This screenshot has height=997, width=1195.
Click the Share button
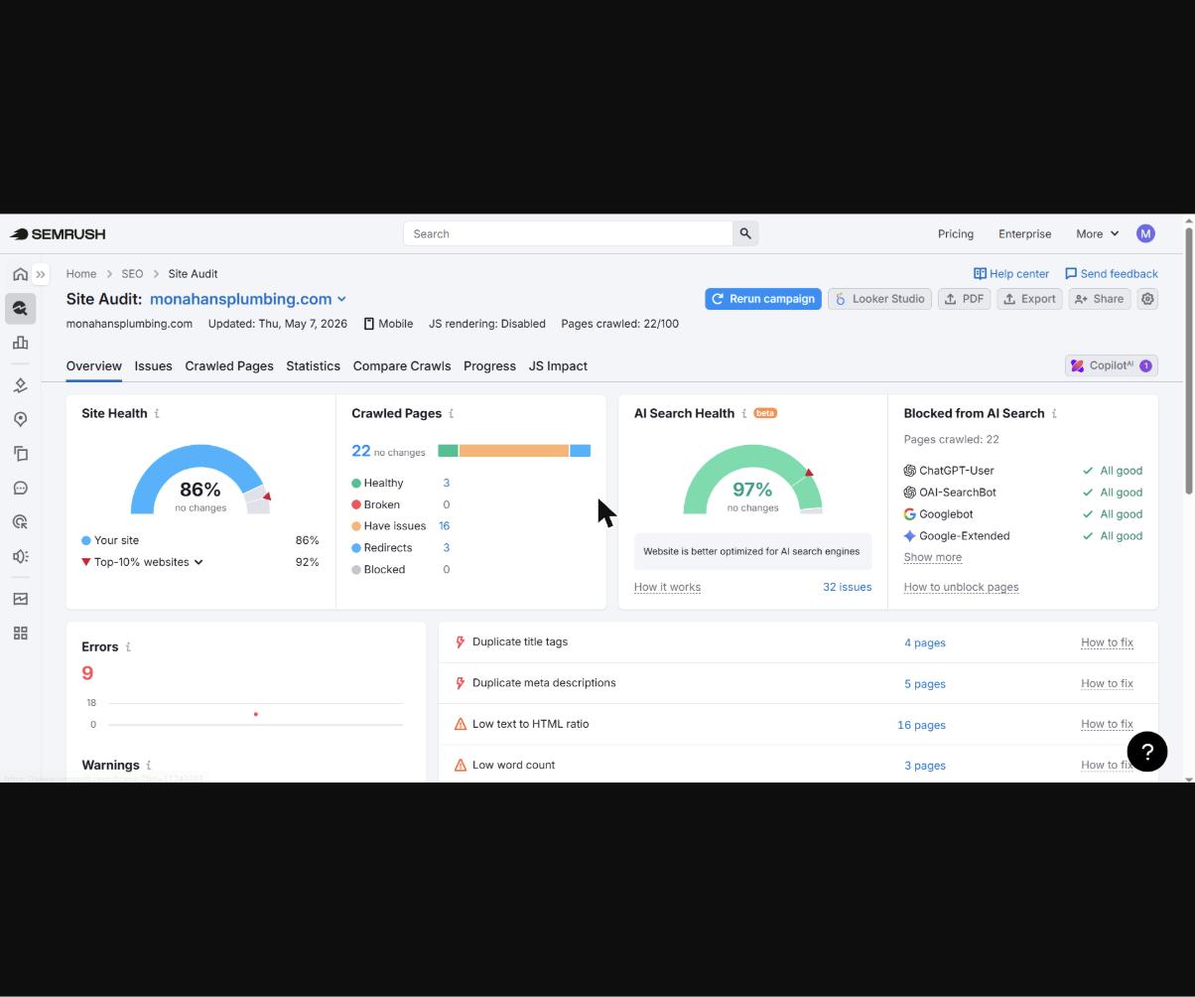(x=1100, y=299)
